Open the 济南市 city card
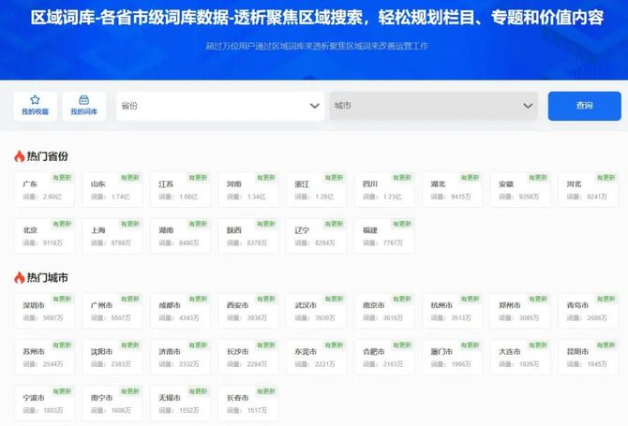The width and height of the screenshot is (628, 426). click(x=180, y=358)
